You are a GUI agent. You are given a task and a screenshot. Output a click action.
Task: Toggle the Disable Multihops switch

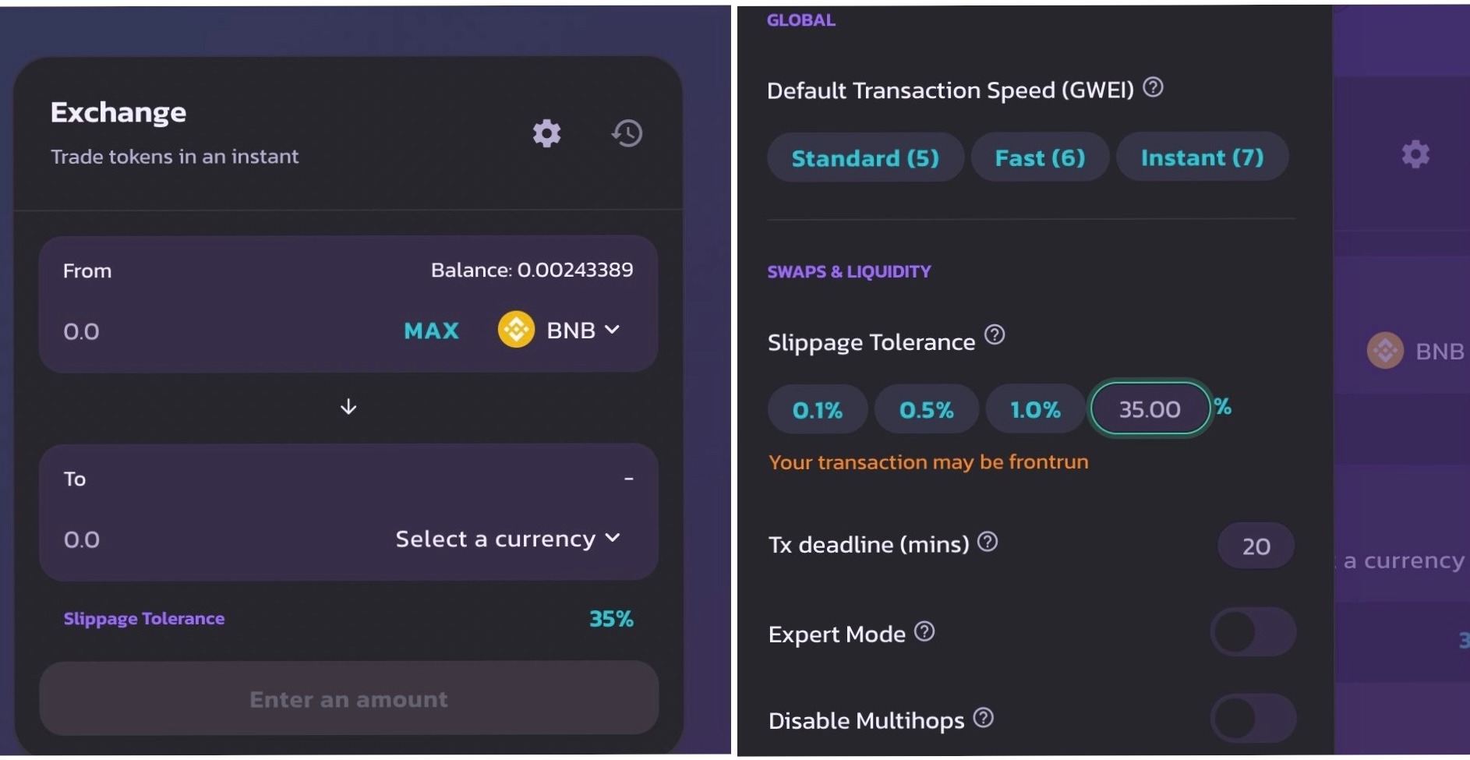pyautogui.click(x=1253, y=718)
